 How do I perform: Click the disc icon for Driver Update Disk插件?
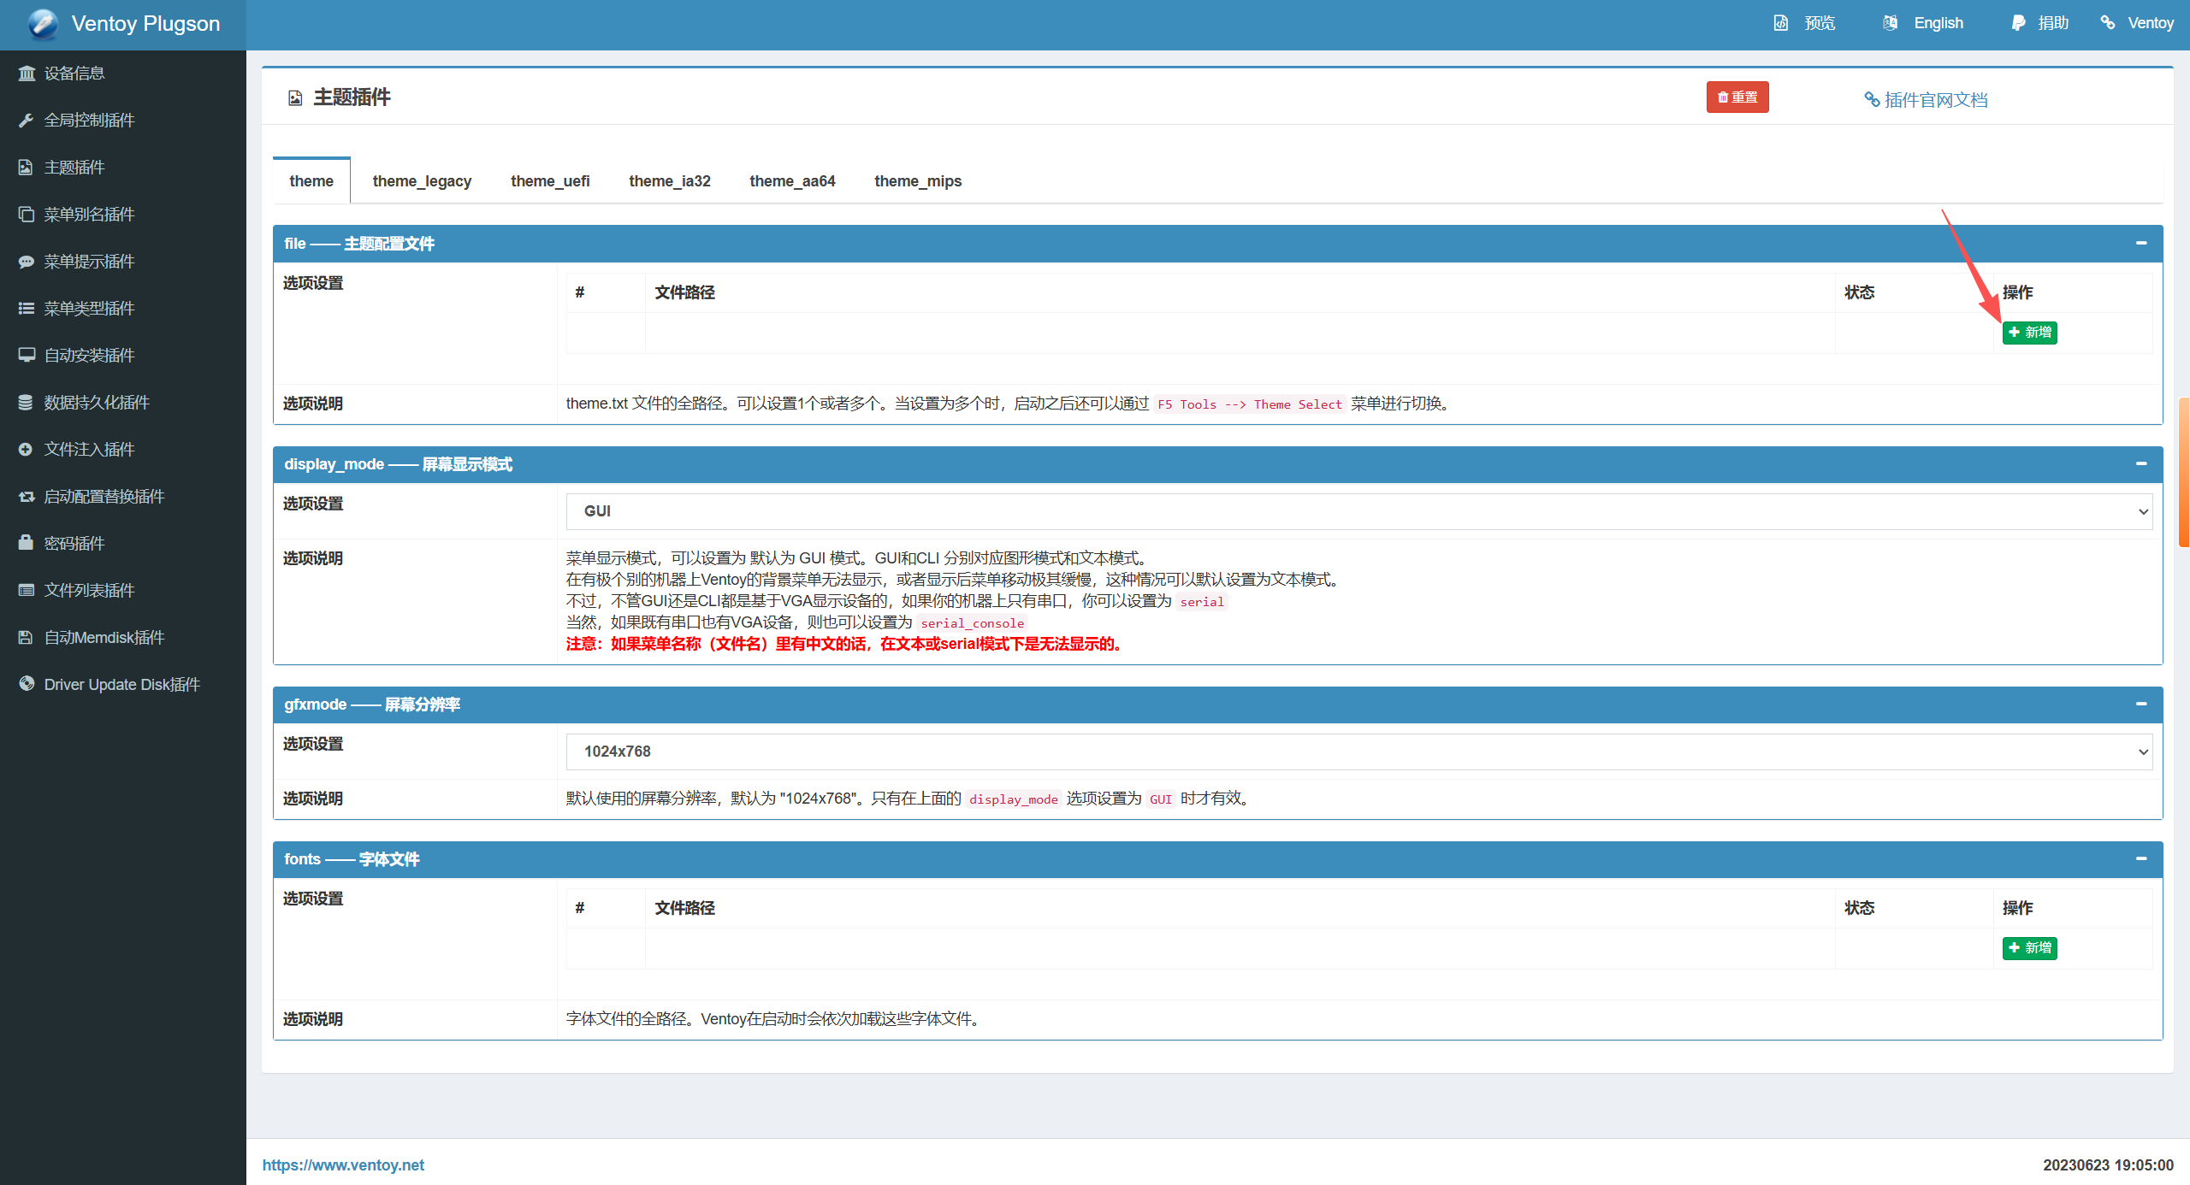click(27, 684)
